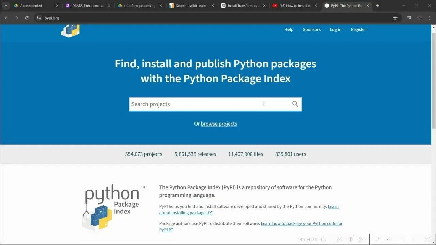Screen dimensions: 436x245
Task: Click the PyPI logo in the header
Action: click(x=70, y=31)
